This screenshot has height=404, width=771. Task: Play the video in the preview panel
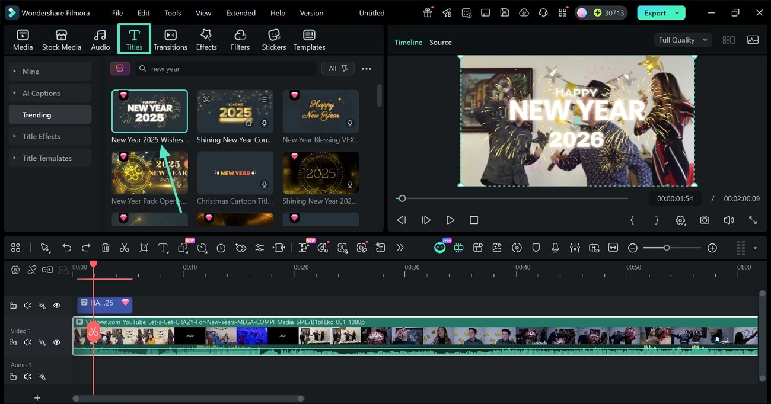tap(450, 220)
